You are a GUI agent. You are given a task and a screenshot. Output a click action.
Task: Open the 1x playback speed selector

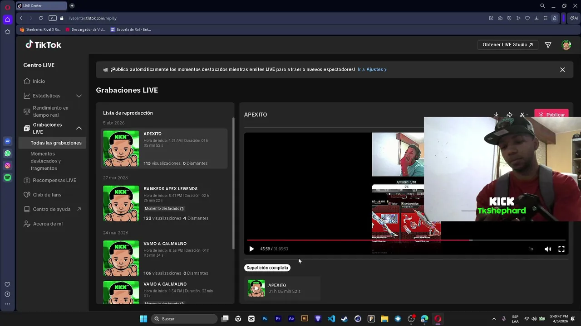point(531,249)
